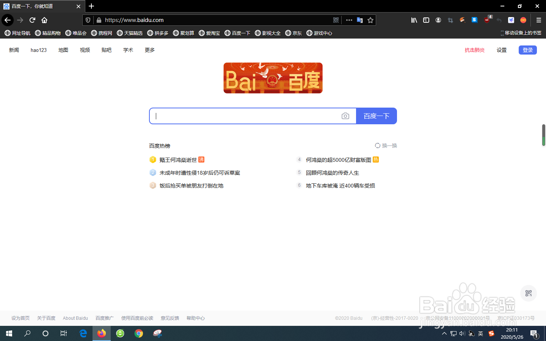Open the 设置 settings menu

[x=502, y=50]
